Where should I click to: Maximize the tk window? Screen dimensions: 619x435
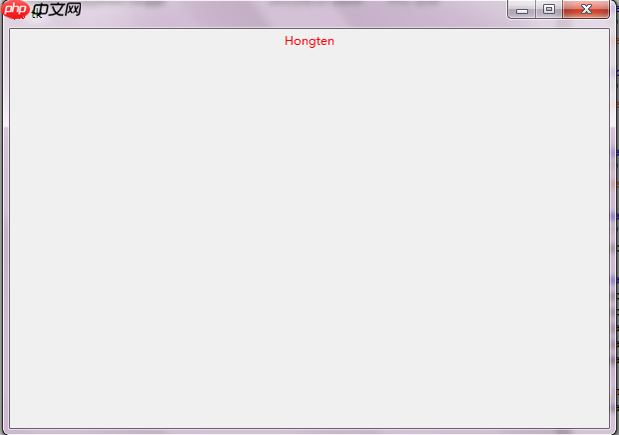(549, 9)
